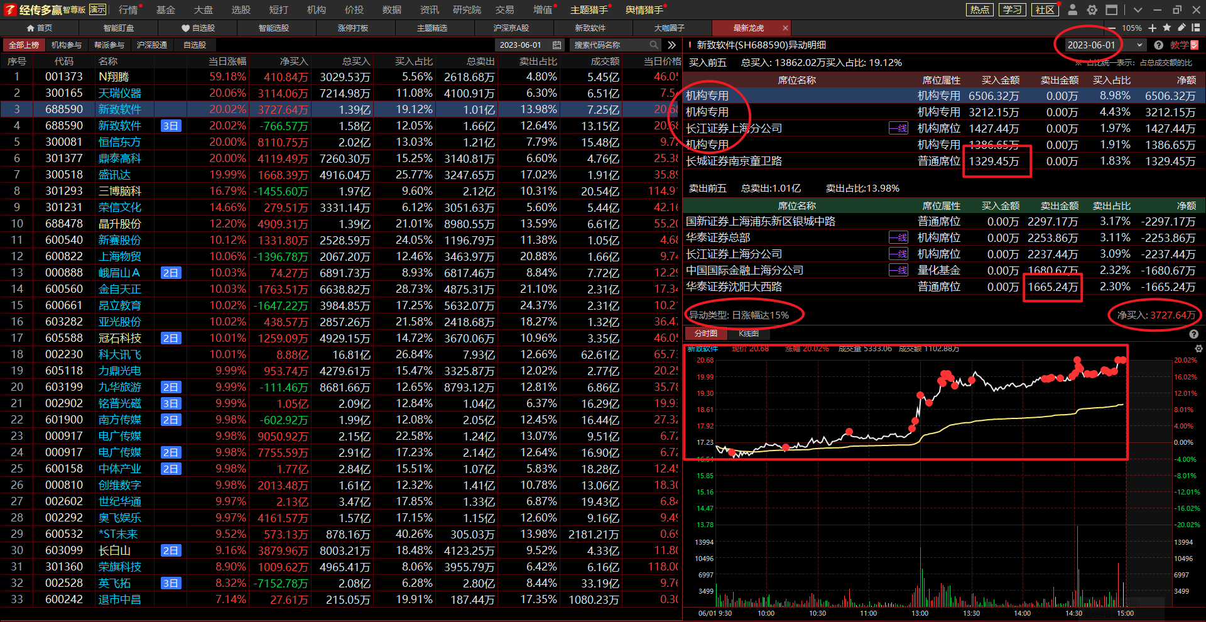The height and width of the screenshot is (622, 1206).
Task: Switch to 涨停打板 tab
Action: 353,28
